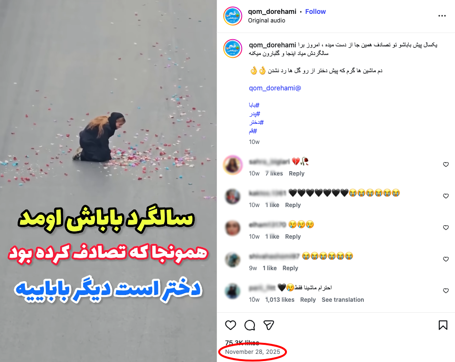The image size is (455, 362).
Task: Play the video of kneeling girl
Action: [108, 181]
